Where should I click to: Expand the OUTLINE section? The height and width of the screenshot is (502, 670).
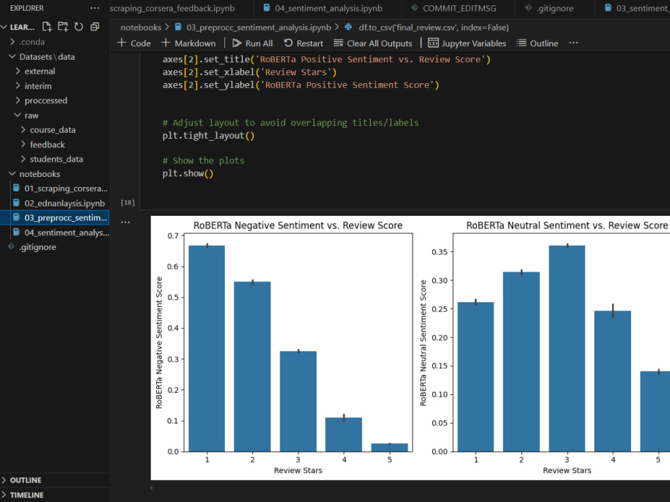click(55, 480)
